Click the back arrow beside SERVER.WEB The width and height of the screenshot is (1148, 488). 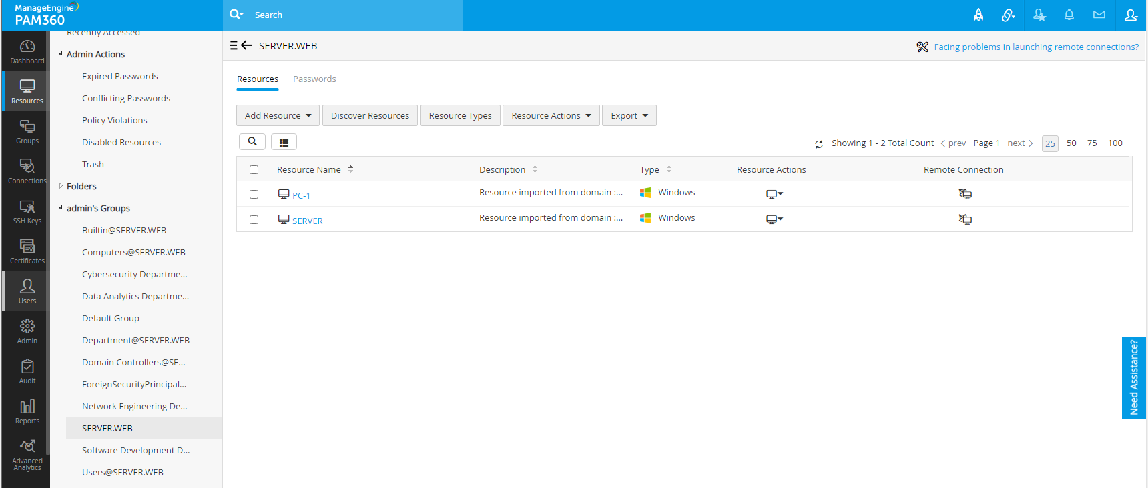coord(246,45)
